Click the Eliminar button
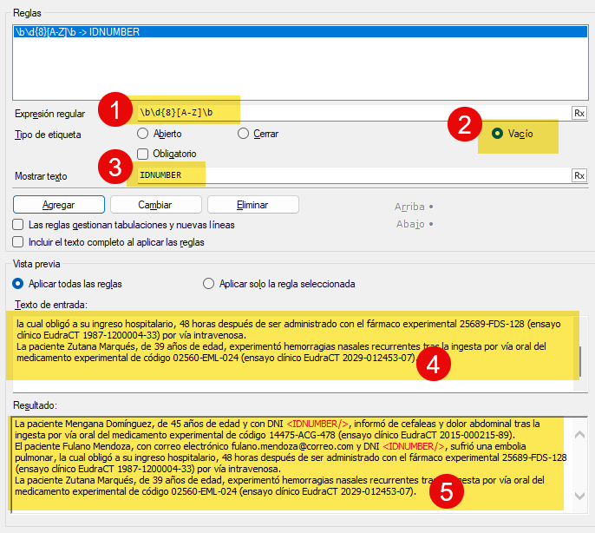The width and height of the screenshot is (595, 533). tap(252, 205)
